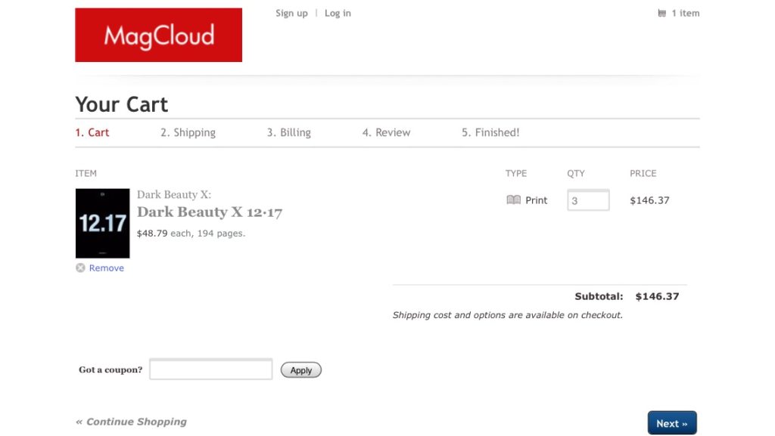Go to the 2. Shipping step
Screen dimensions: 775x436
tap(188, 133)
